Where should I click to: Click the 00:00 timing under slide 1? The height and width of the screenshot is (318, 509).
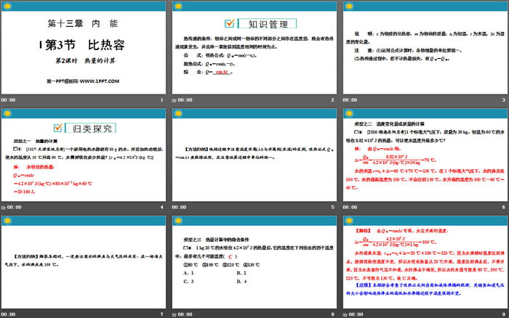point(8,100)
